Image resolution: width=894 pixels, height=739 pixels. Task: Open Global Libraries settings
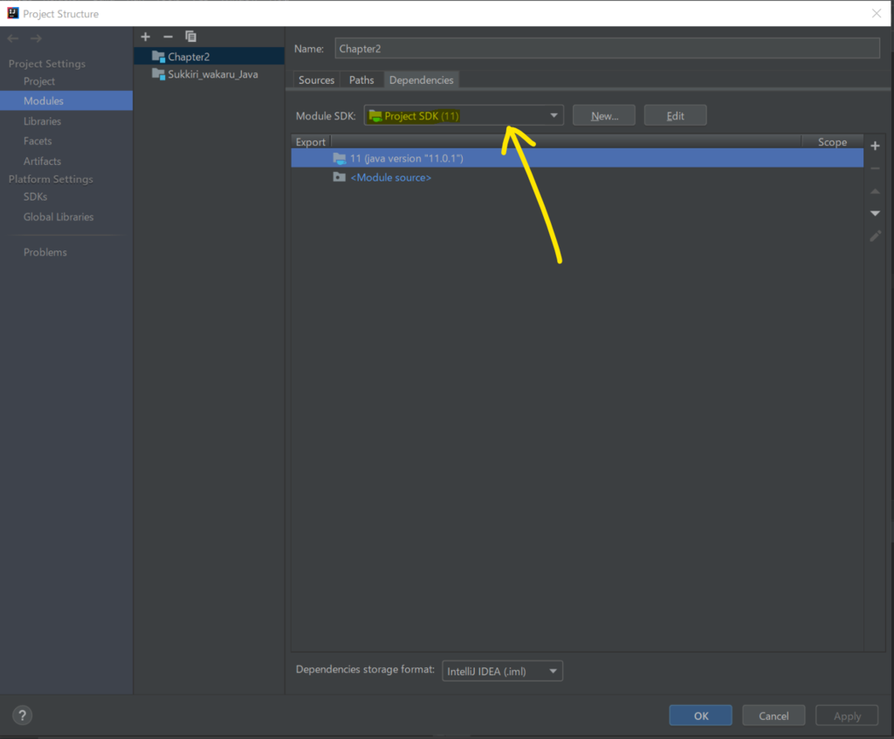[58, 217]
